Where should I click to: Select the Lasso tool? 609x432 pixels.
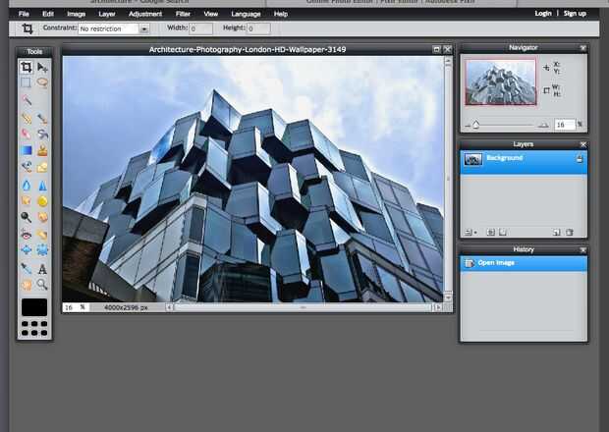click(x=42, y=82)
